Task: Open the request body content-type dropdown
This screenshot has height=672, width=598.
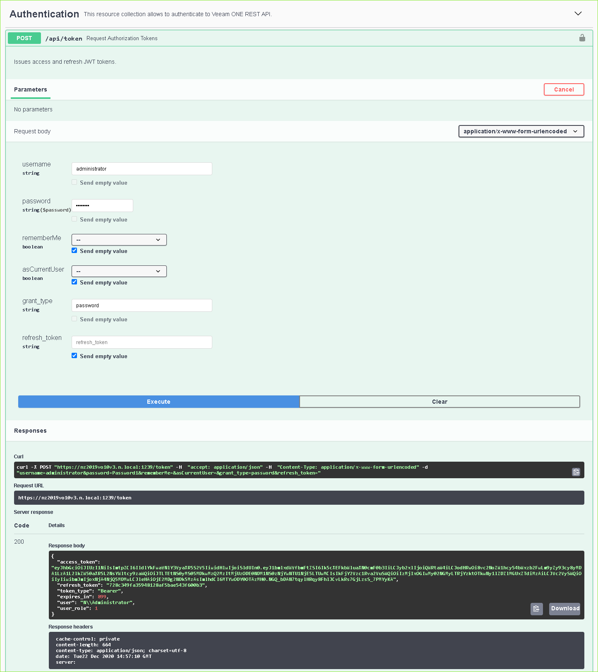Action: pos(521,131)
